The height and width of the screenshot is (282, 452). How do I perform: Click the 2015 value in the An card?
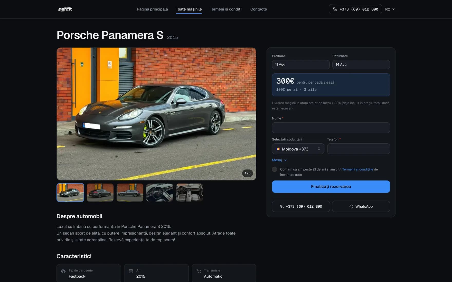pyautogui.click(x=141, y=276)
